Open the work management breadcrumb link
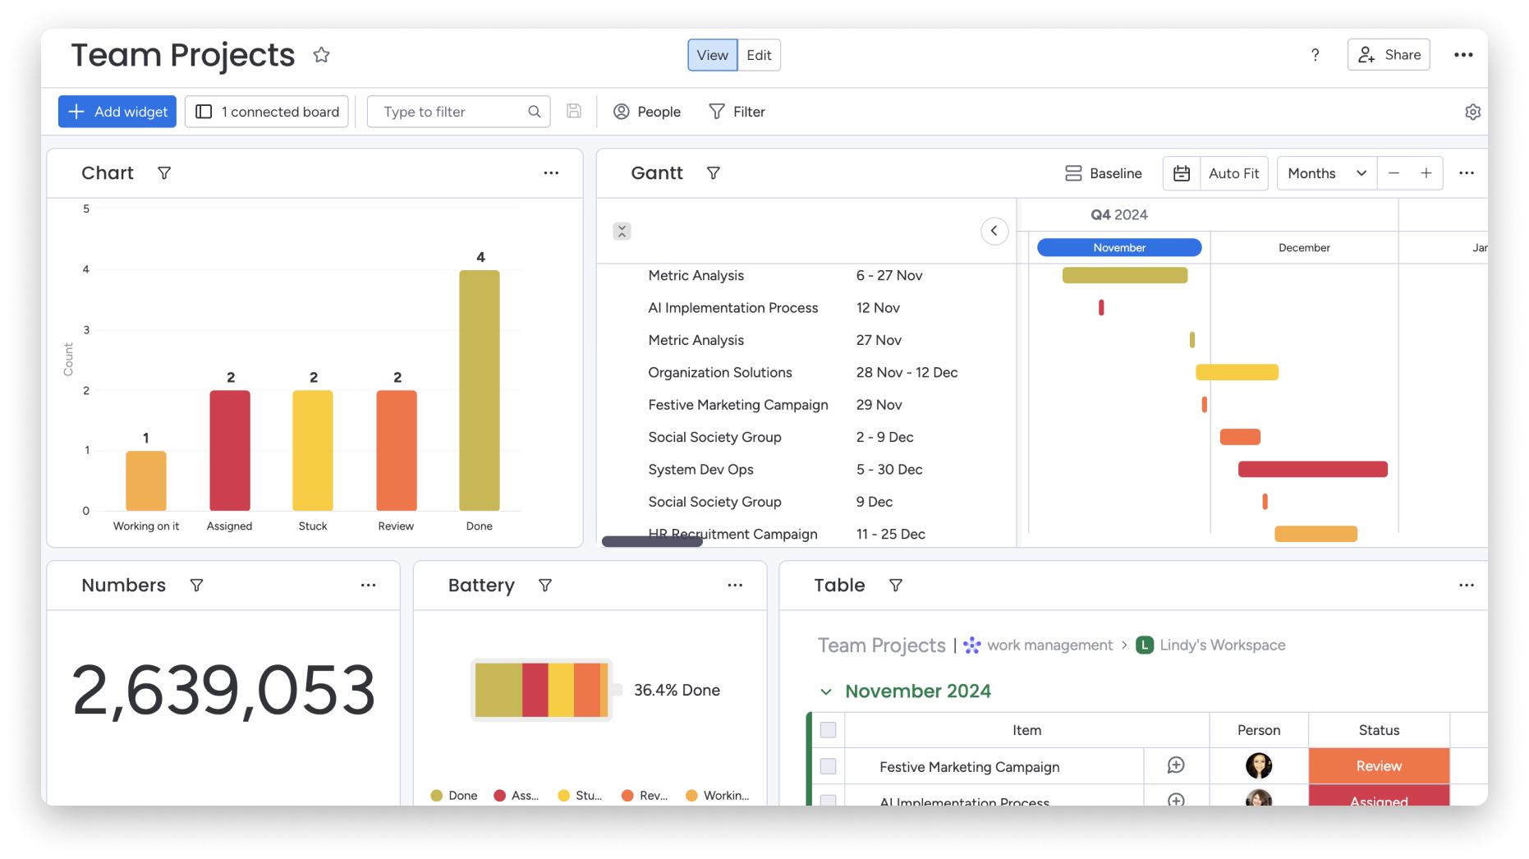The image size is (1529, 859). (1050, 645)
